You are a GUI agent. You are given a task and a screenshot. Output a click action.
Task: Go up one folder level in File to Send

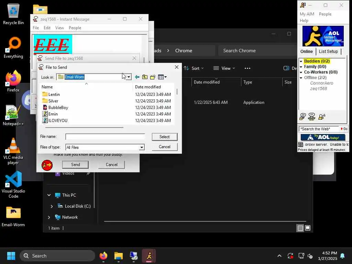(145, 77)
